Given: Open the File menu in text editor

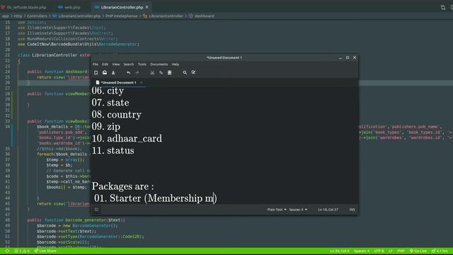Looking at the screenshot, I should pyautogui.click(x=96, y=64).
